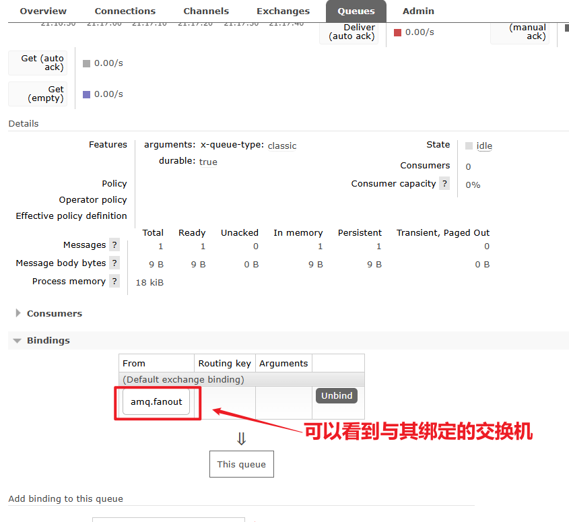Click the help icon next to Process memory
The width and height of the screenshot is (569, 522).
[x=114, y=282]
